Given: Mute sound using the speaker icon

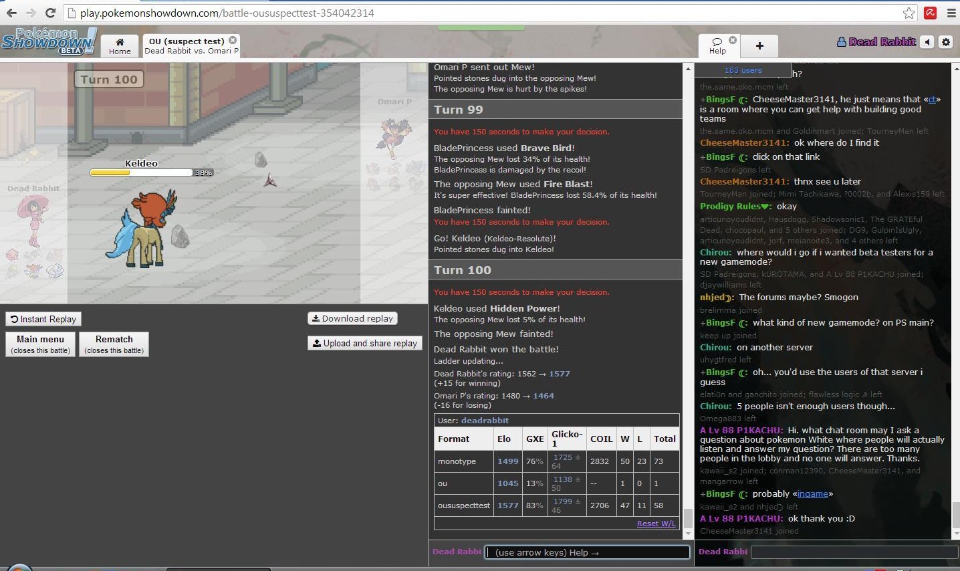Looking at the screenshot, I should [927, 42].
